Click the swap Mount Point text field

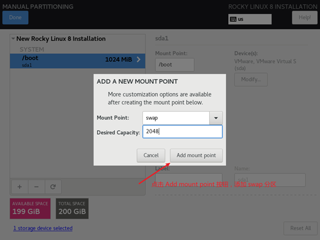coord(176,118)
